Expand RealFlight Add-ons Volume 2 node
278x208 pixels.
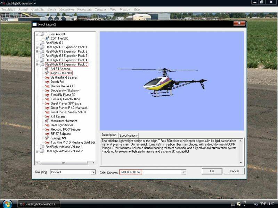click(37, 151)
